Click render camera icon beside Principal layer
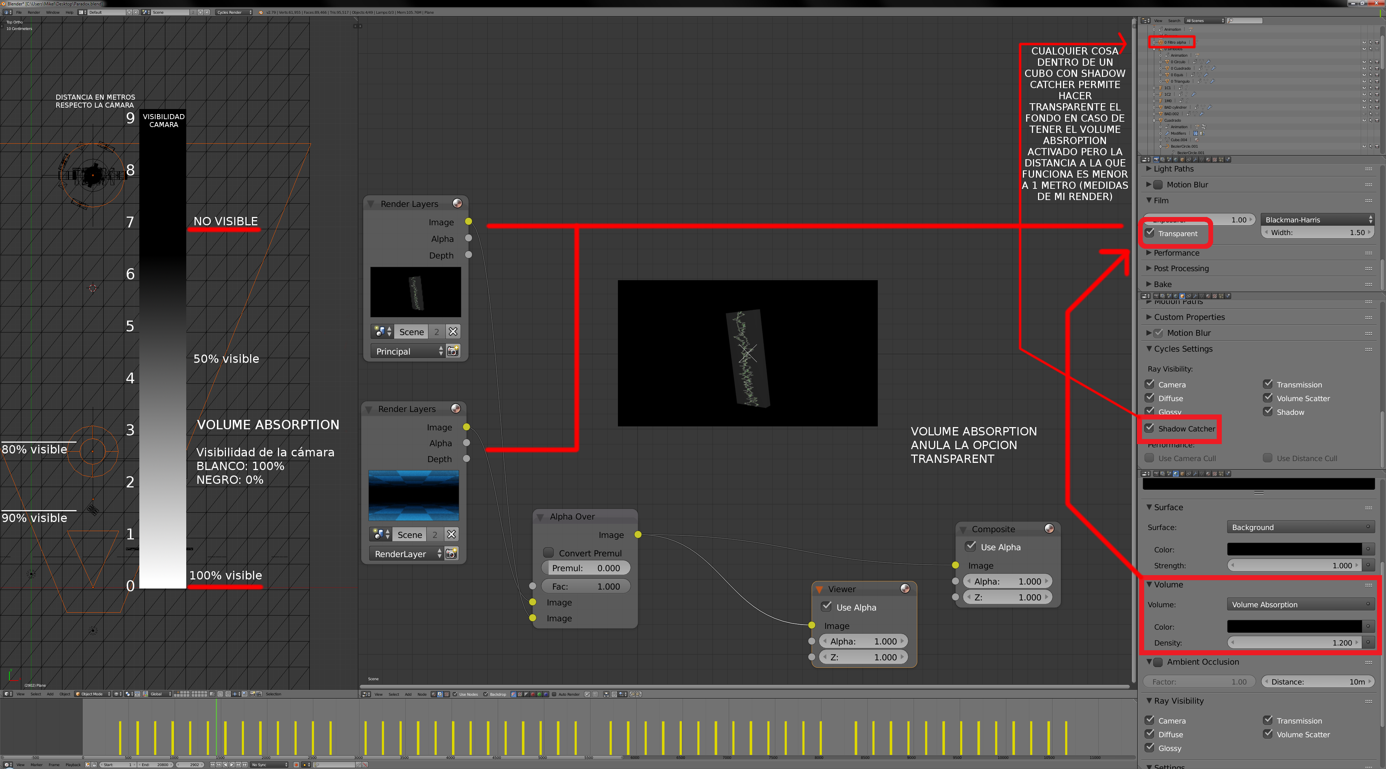1386x769 pixels. 453,351
